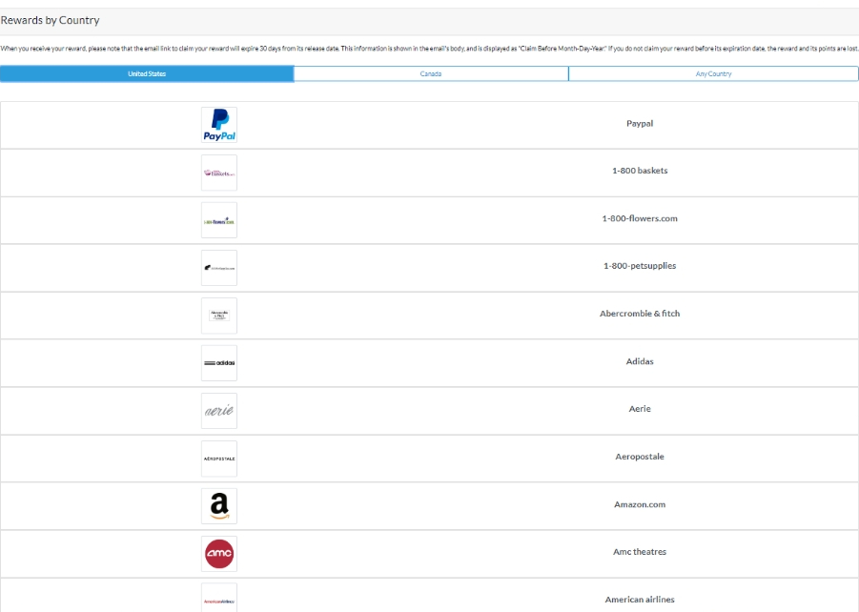Click the American airlines reward name
The width and height of the screenshot is (859, 612).
(x=640, y=600)
